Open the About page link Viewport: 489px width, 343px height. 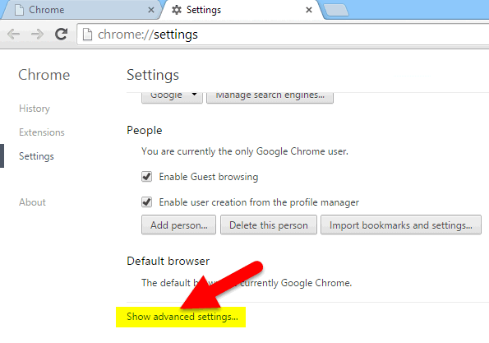(x=32, y=202)
